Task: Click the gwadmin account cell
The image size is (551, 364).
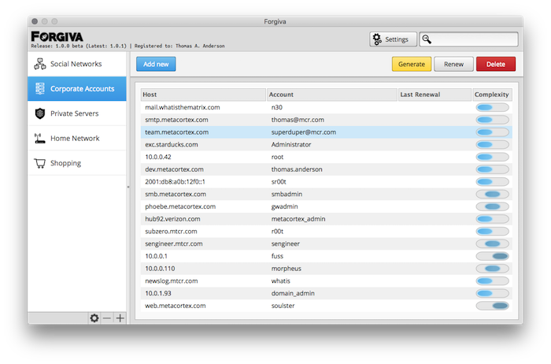Action: [284, 206]
